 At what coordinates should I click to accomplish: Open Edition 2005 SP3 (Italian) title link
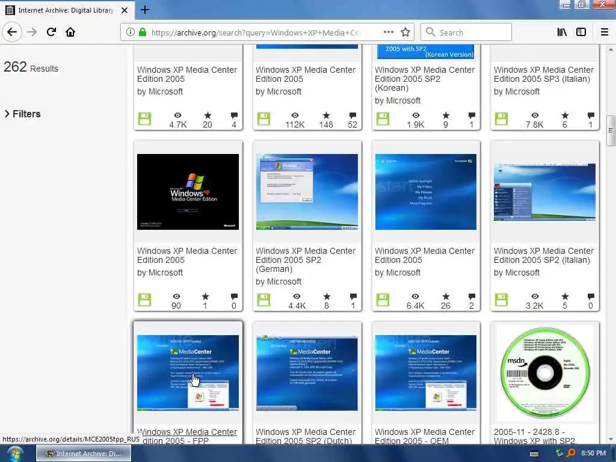coord(544,74)
